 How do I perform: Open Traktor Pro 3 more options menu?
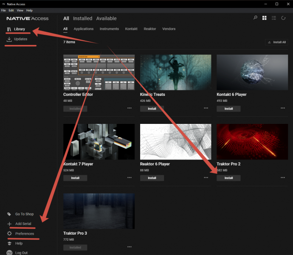pyautogui.click(x=130, y=247)
